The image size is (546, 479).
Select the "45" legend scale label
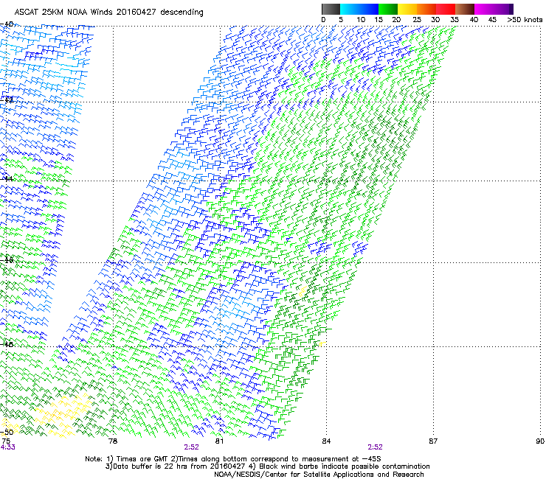coord(492,20)
